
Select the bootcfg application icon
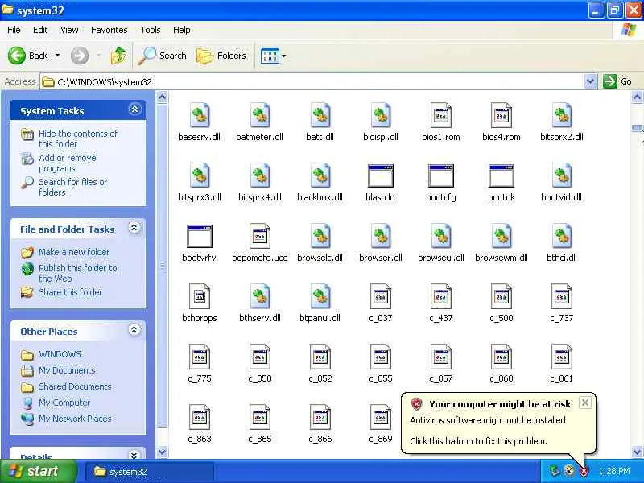pos(441,175)
